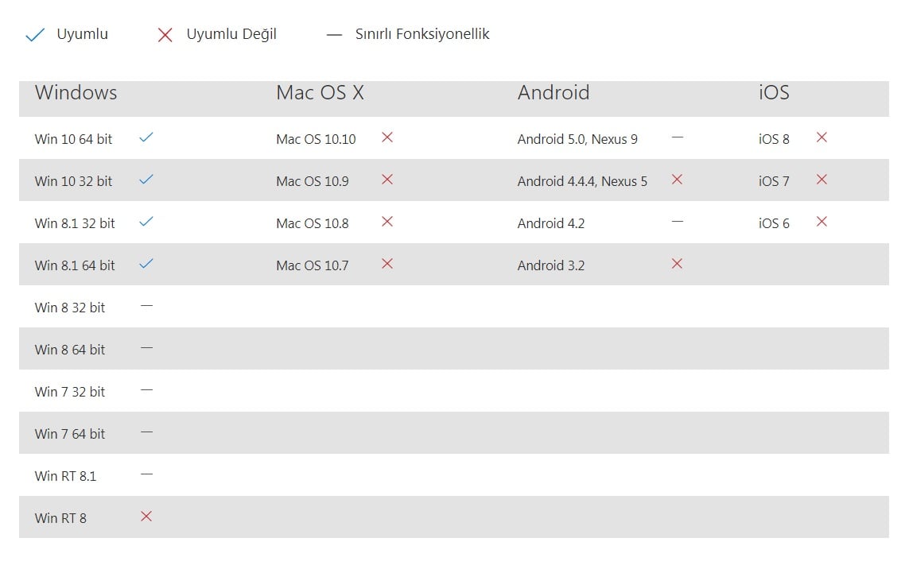The image size is (913, 569).
Task: Click the dash in the Sınırlı Fonksiyonellik legend
Action: coord(334,35)
